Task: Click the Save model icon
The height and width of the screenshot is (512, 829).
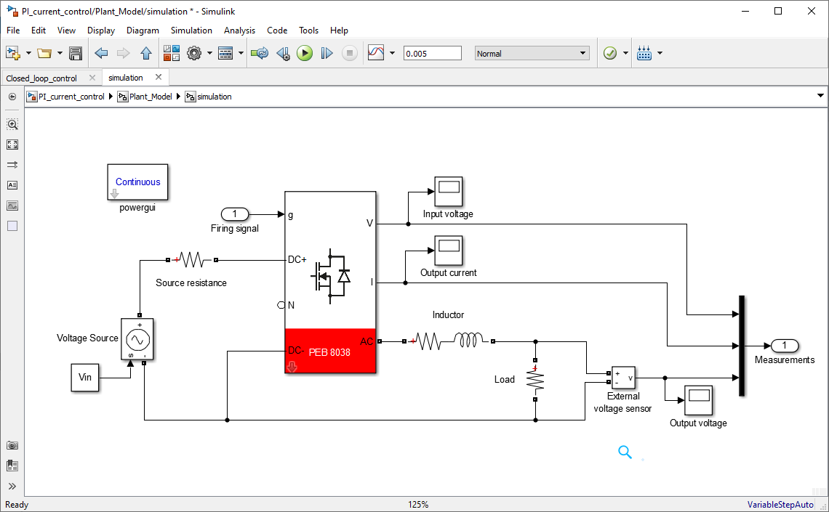Action: click(75, 53)
